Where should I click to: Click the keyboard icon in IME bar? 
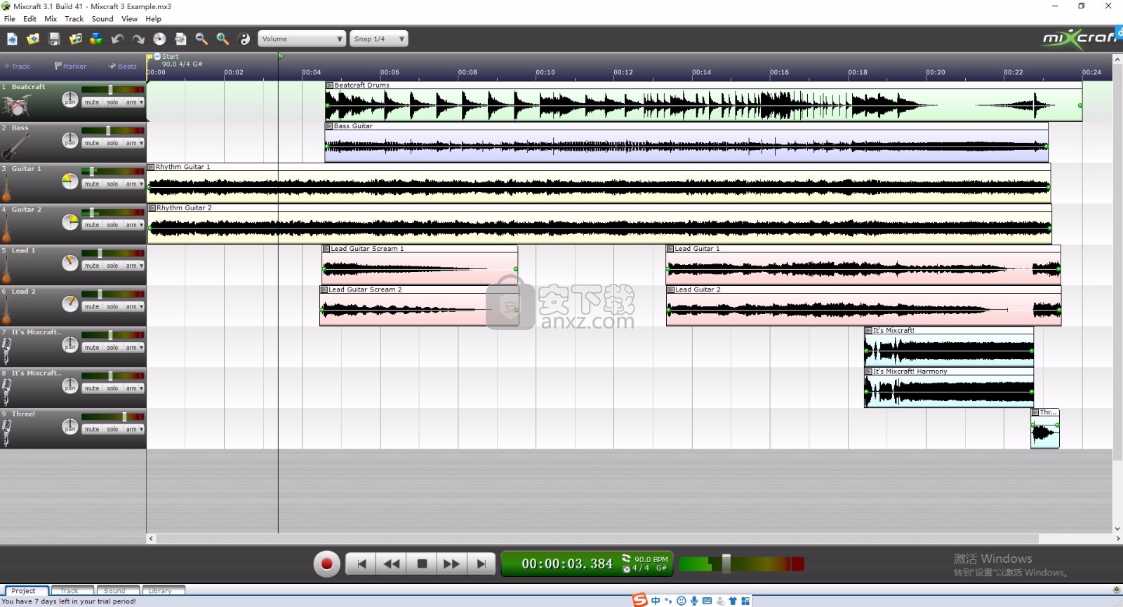pos(707,601)
